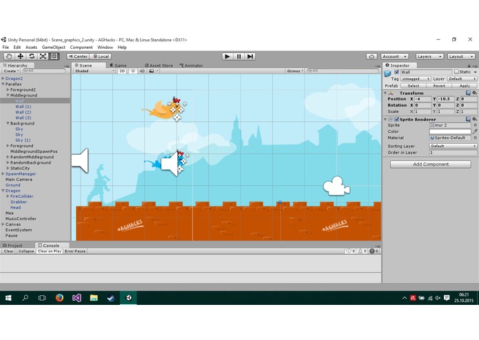
Task: Click prefab Apply button
Action: (465, 85)
